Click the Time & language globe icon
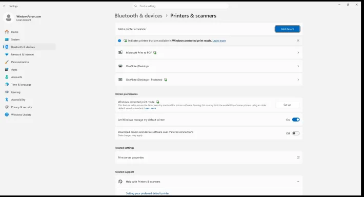This screenshot has height=197, width=364. click(x=7, y=85)
